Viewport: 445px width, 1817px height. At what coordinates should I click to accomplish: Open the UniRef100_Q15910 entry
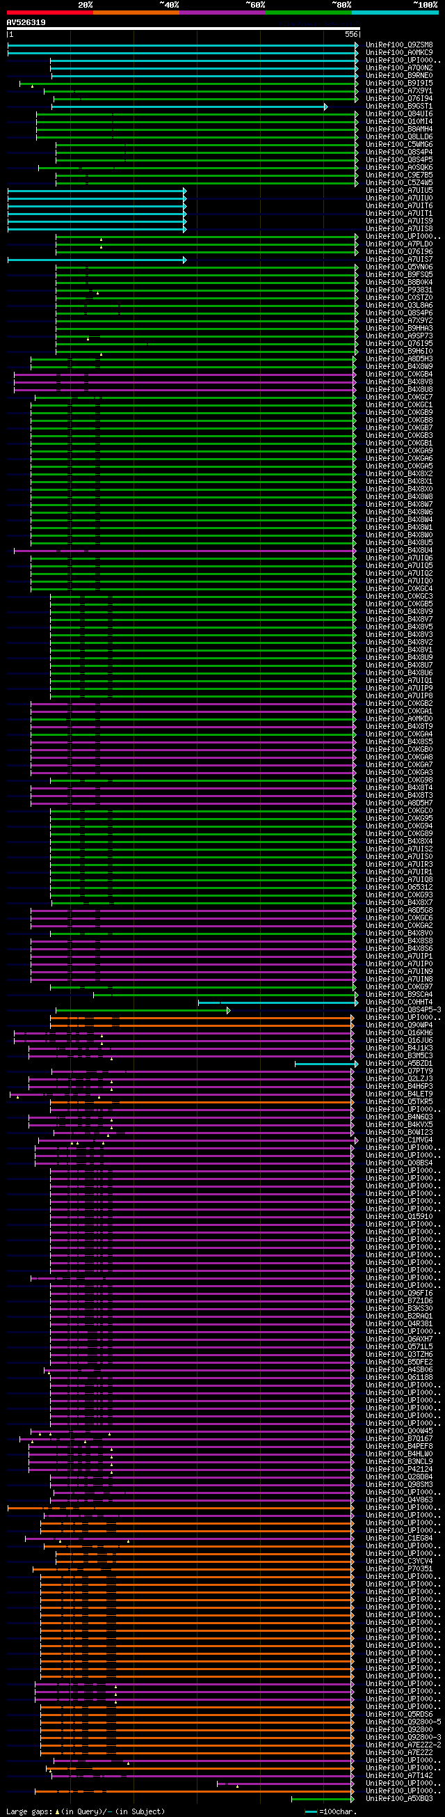point(399,1217)
